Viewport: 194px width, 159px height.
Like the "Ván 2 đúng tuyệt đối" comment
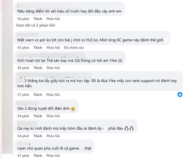tap(38, 116)
